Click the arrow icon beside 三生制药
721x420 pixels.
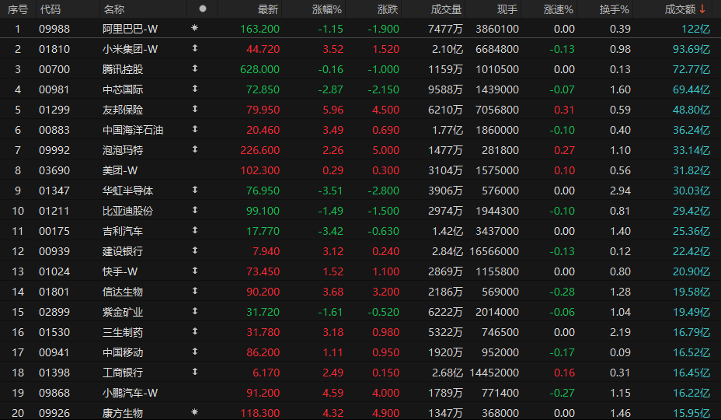click(195, 331)
